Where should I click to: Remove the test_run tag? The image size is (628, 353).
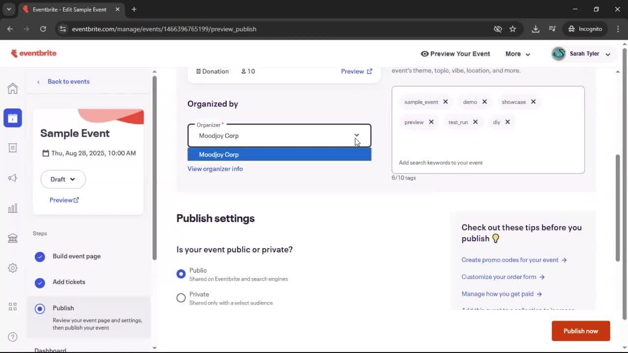pos(475,122)
